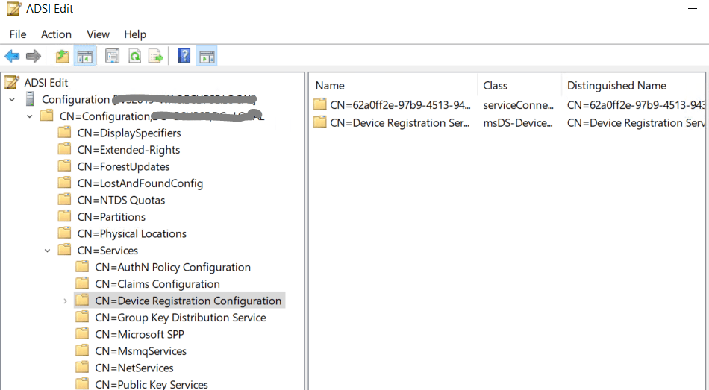
Task: Select the CN=Device Registration Service list row
Action: (x=399, y=123)
